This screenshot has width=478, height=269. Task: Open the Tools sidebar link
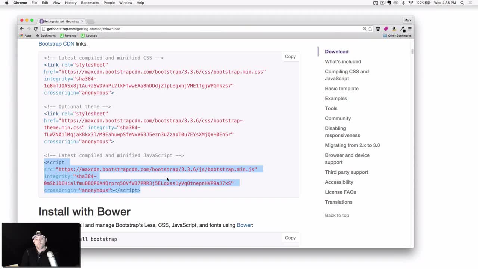click(x=331, y=108)
